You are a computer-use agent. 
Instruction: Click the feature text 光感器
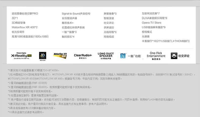(146, 36)
